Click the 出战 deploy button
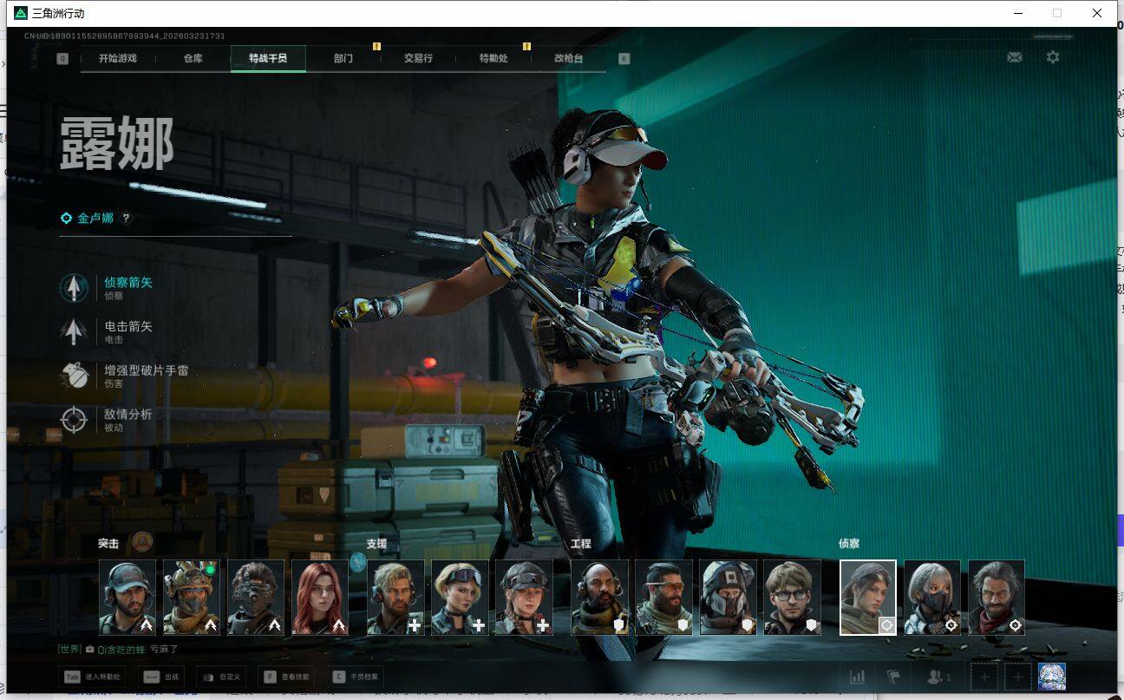 coord(161,677)
